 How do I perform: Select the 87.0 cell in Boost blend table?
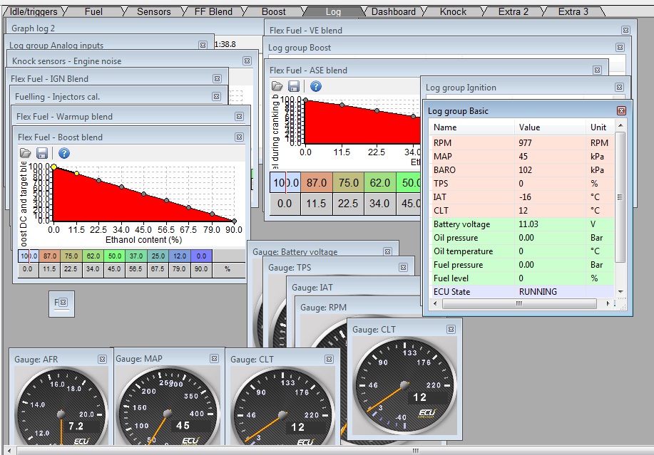[49, 256]
